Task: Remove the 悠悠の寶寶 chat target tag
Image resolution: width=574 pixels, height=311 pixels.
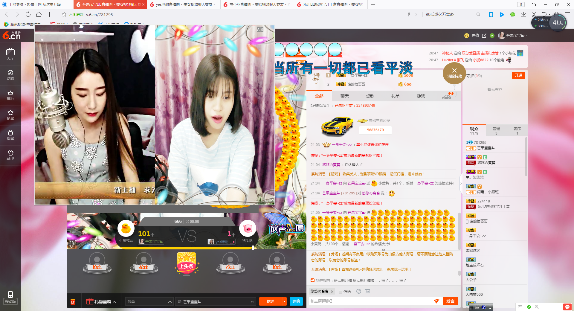Action: (x=332, y=292)
